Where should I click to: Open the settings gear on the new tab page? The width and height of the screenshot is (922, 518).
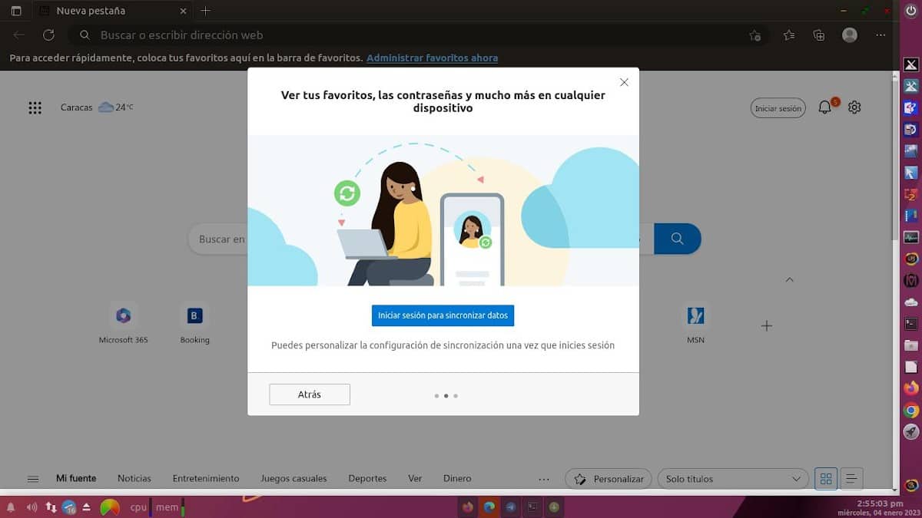coord(854,107)
